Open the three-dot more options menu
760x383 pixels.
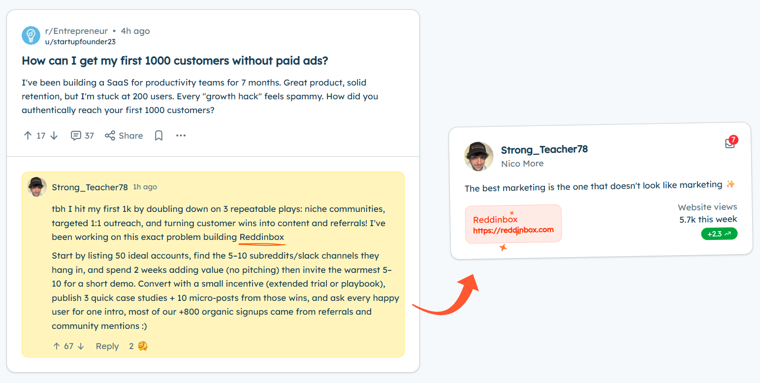pos(181,136)
